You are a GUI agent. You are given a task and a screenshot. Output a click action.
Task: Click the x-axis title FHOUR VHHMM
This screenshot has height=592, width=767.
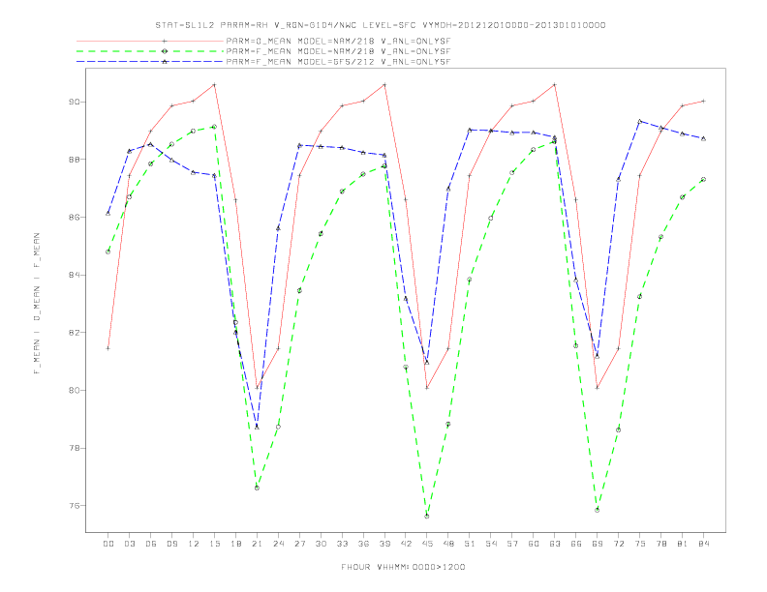(x=403, y=567)
